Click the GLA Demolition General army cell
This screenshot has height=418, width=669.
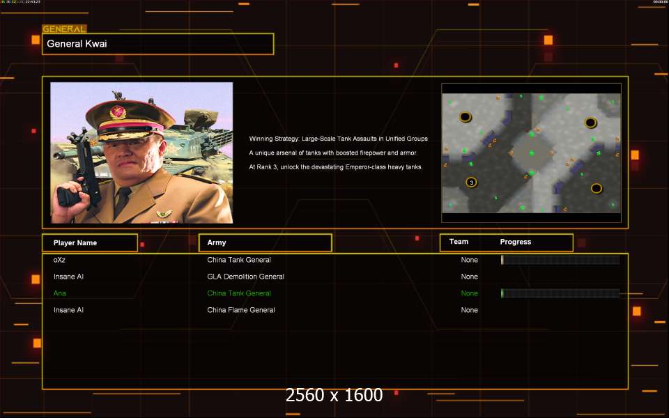(246, 277)
